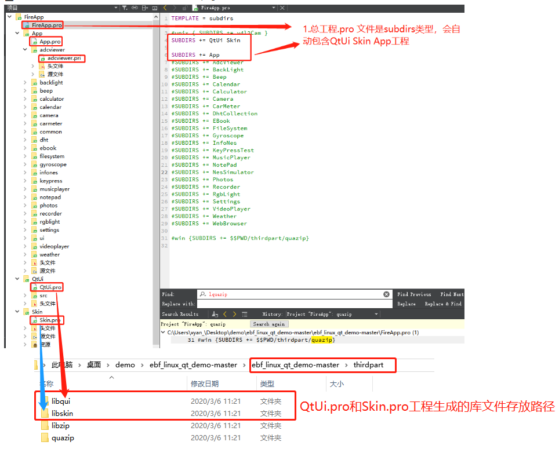Click the clear search results broom icon
The height and width of the screenshot is (471, 559).
215,314
